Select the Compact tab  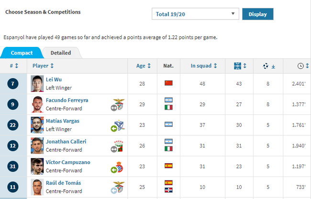pyautogui.click(x=22, y=53)
